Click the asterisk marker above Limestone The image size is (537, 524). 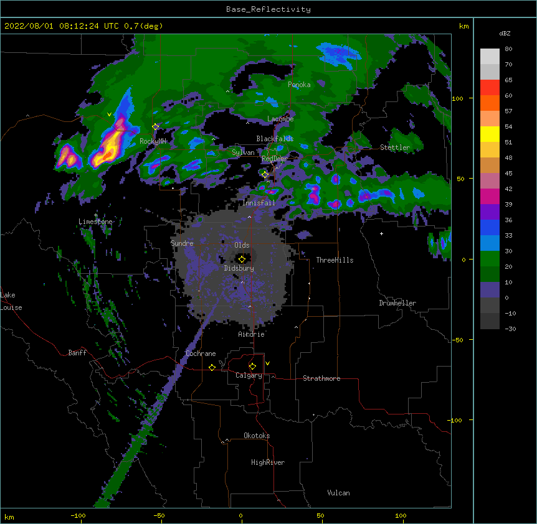96,215
